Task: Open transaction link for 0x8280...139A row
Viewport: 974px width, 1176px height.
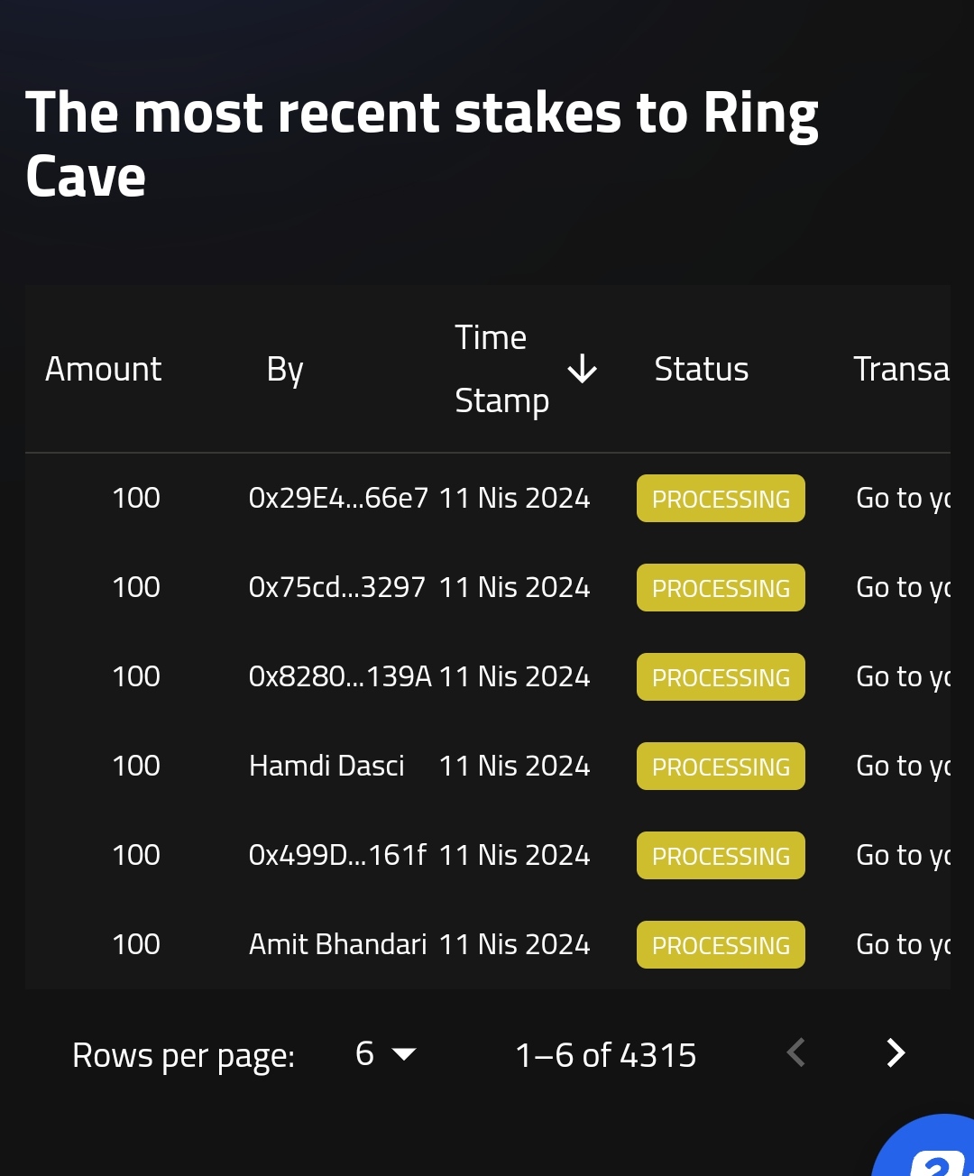Action: click(903, 676)
